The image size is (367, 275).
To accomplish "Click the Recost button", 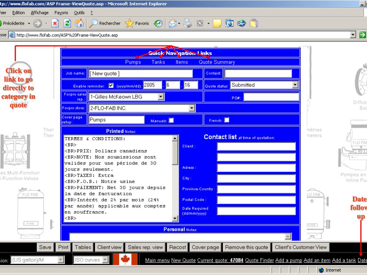I will point(177,247).
